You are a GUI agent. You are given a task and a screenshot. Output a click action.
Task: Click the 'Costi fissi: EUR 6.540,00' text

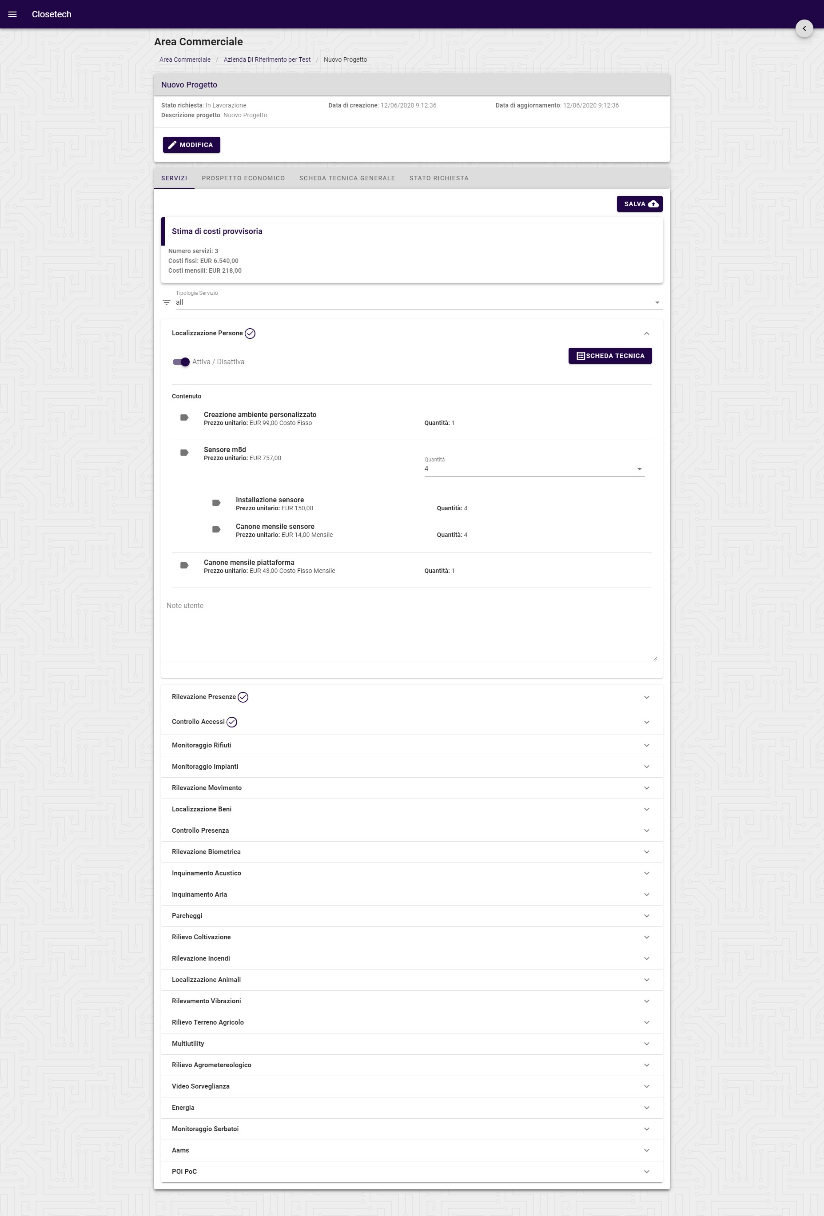point(203,261)
